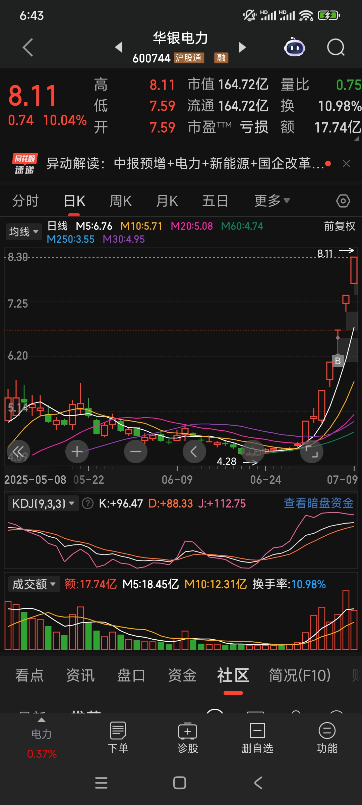The image size is (362, 805).
Task: Tap the 市盈TTM 亏损 field
Action: pyautogui.click(x=228, y=127)
